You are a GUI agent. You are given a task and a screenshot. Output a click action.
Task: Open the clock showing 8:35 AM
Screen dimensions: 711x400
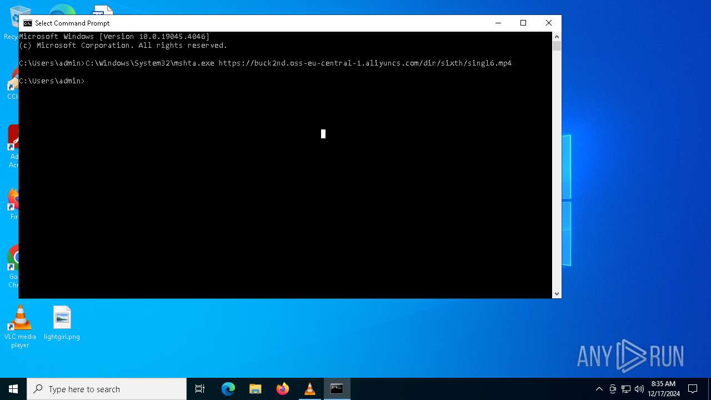point(663,389)
